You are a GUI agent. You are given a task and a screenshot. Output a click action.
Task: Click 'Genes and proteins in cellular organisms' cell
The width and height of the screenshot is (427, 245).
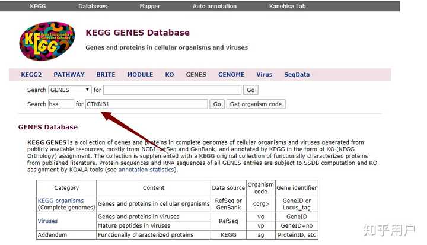(154, 204)
